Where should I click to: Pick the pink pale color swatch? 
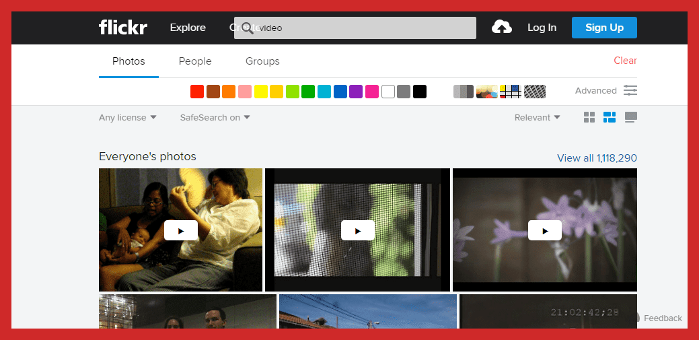pyautogui.click(x=245, y=92)
